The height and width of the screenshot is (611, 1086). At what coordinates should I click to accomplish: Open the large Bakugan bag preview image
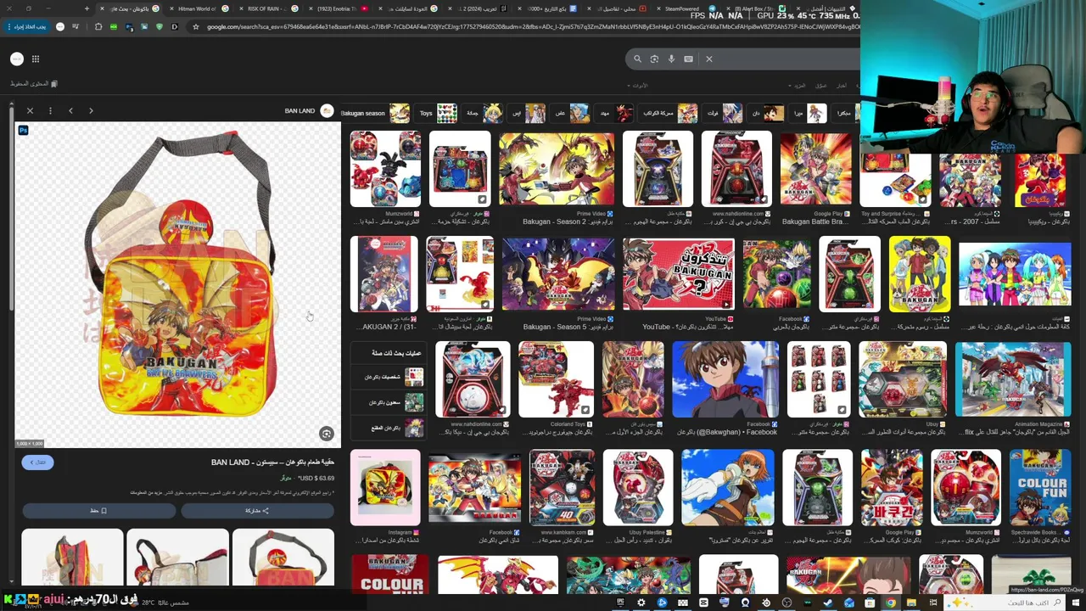(177, 285)
